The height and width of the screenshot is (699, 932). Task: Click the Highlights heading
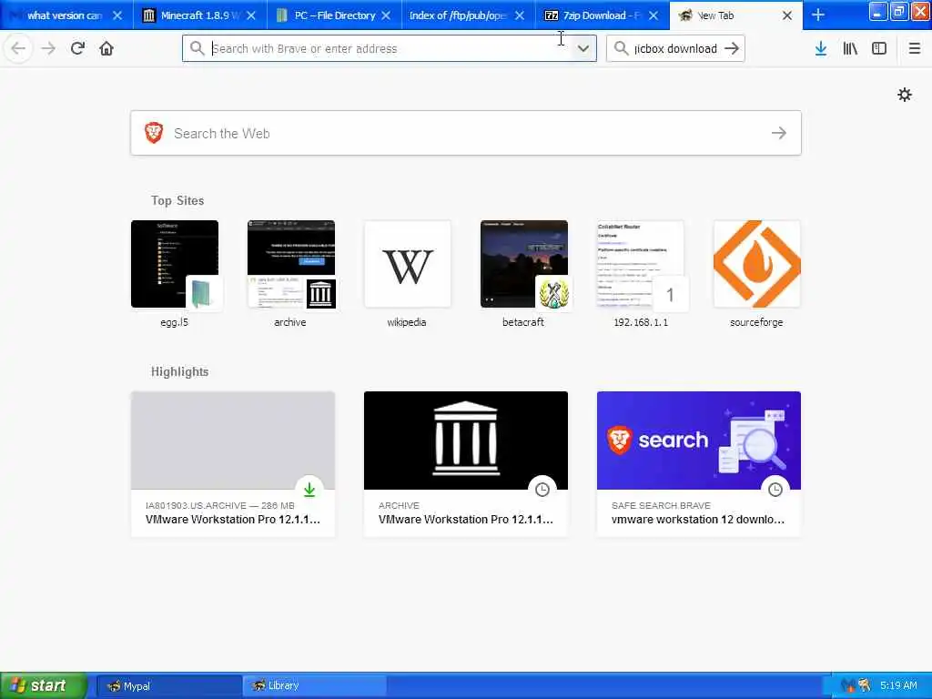click(x=179, y=371)
